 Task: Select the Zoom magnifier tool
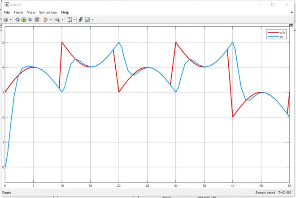tap(57, 20)
